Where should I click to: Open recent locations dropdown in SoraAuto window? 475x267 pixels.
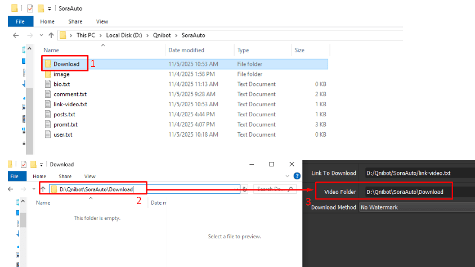click(x=41, y=35)
